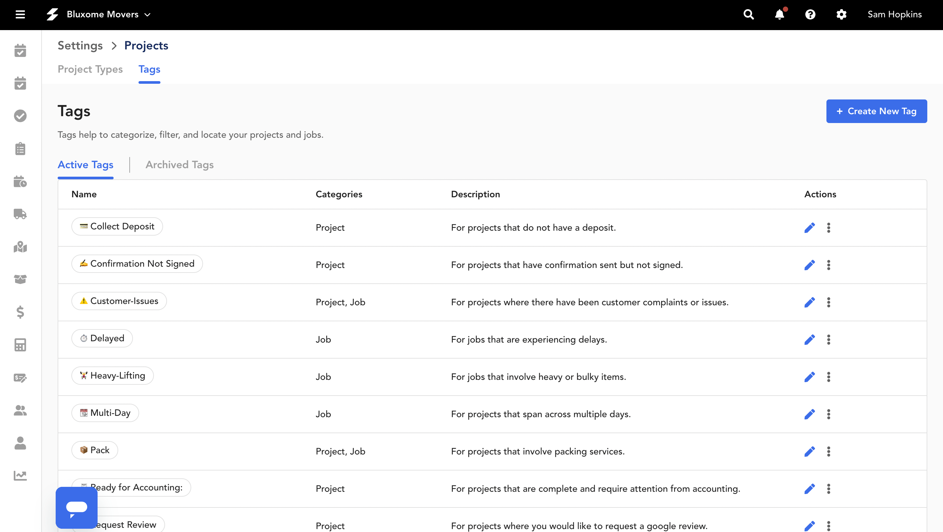Open more actions for Customer-Issues

coord(828,302)
